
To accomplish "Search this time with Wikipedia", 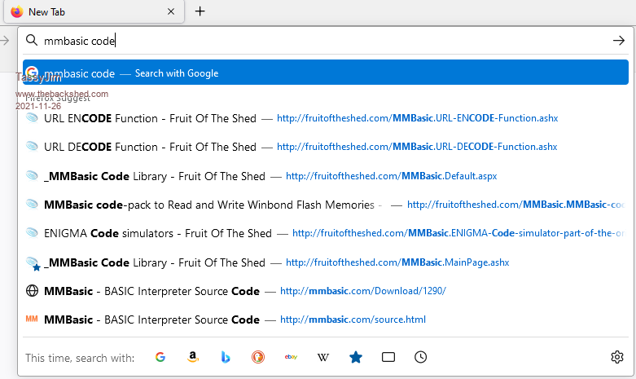I will pyautogui.click(x=323, y=357).
